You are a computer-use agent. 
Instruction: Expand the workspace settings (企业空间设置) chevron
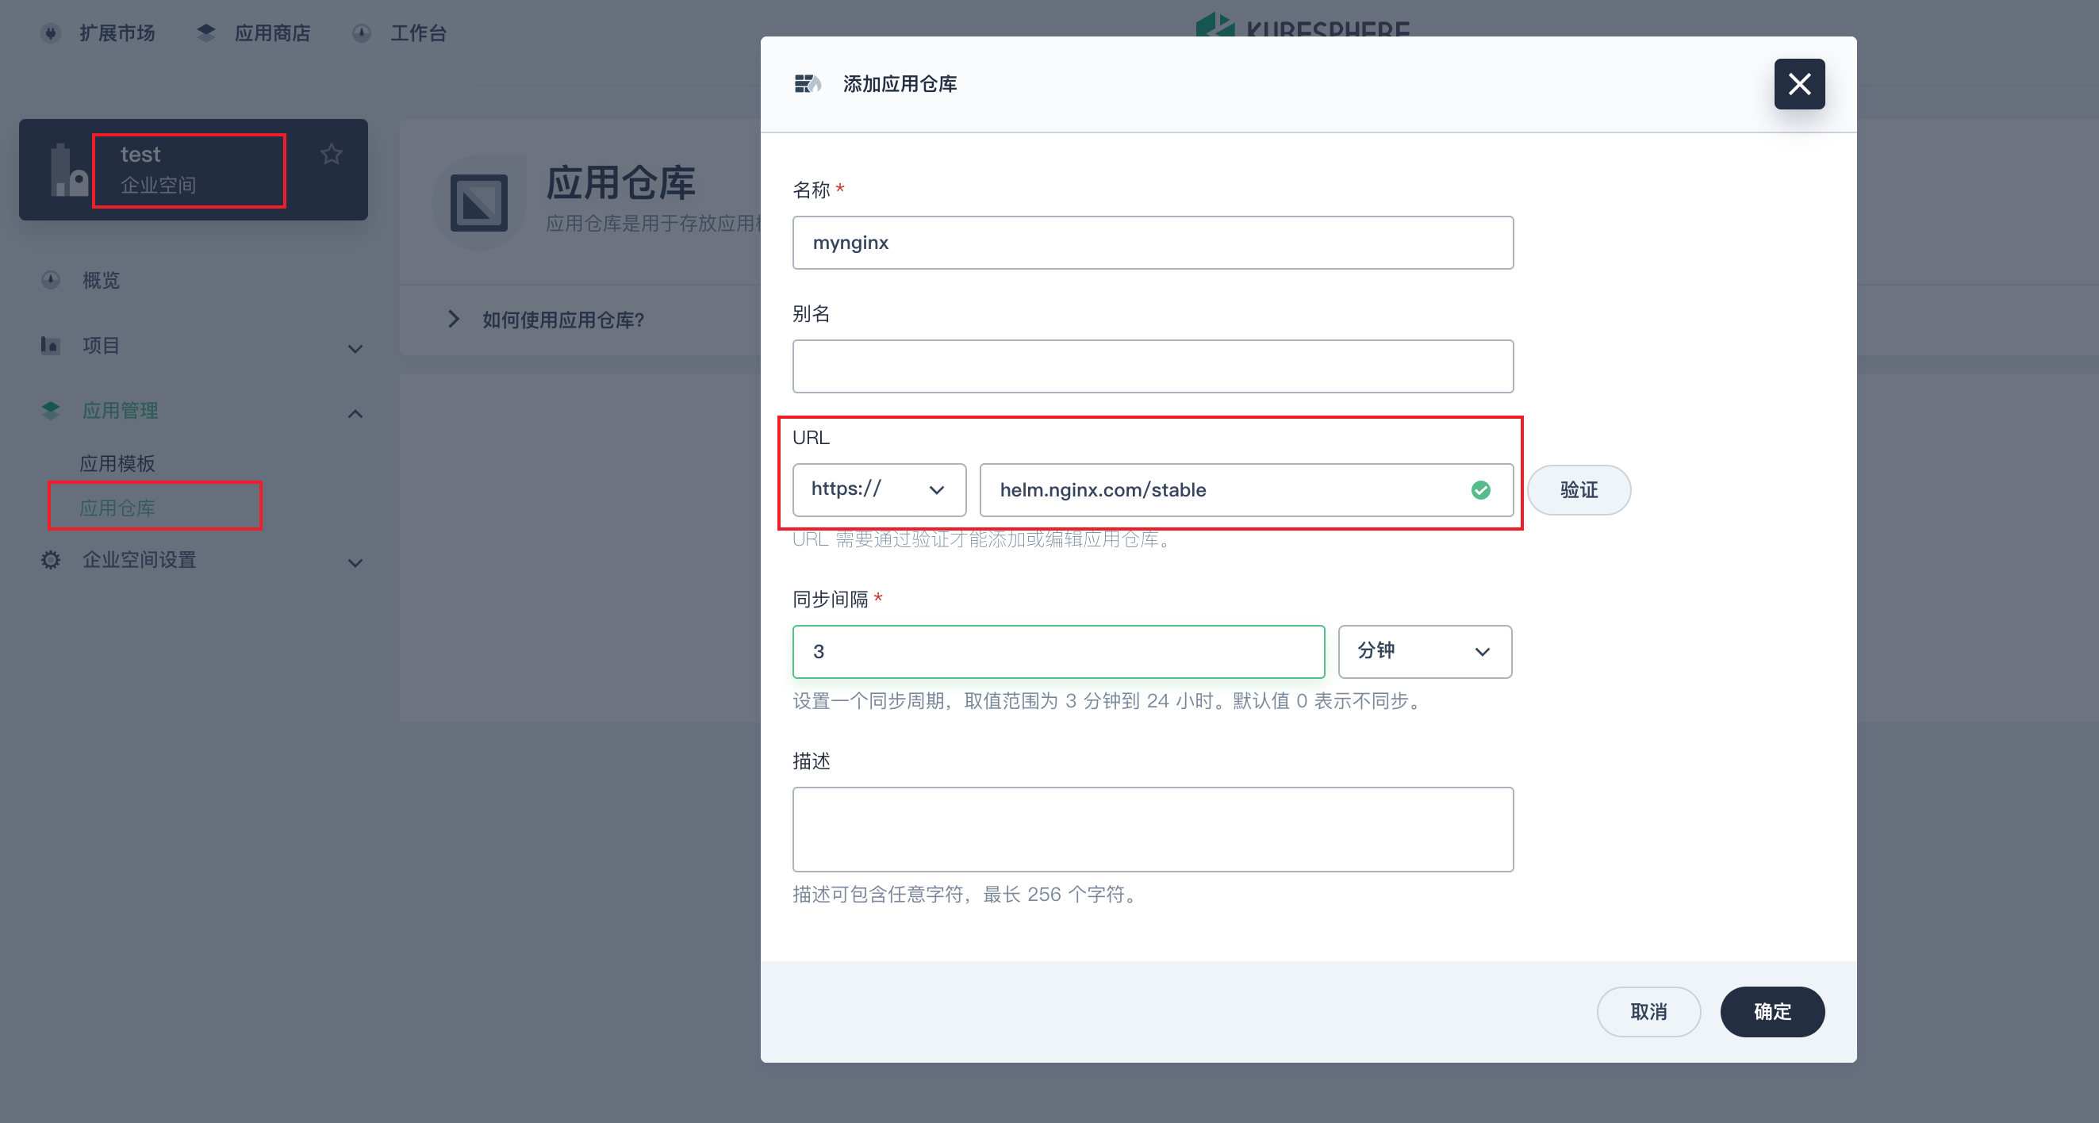[355, 563]
